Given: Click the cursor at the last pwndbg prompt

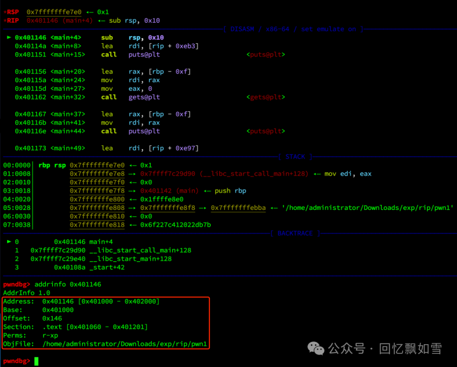Looking at the screenshot, I should click(x=36, y=361).
